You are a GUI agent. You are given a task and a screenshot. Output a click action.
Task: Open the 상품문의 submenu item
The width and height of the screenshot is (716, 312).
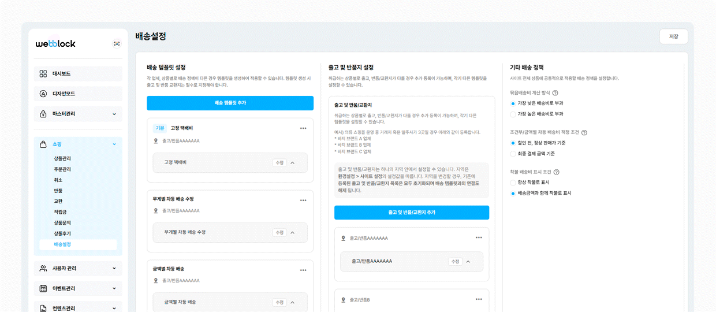62,222
